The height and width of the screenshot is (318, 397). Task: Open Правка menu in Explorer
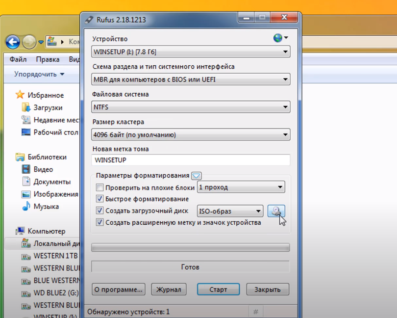tap(48, 59)
